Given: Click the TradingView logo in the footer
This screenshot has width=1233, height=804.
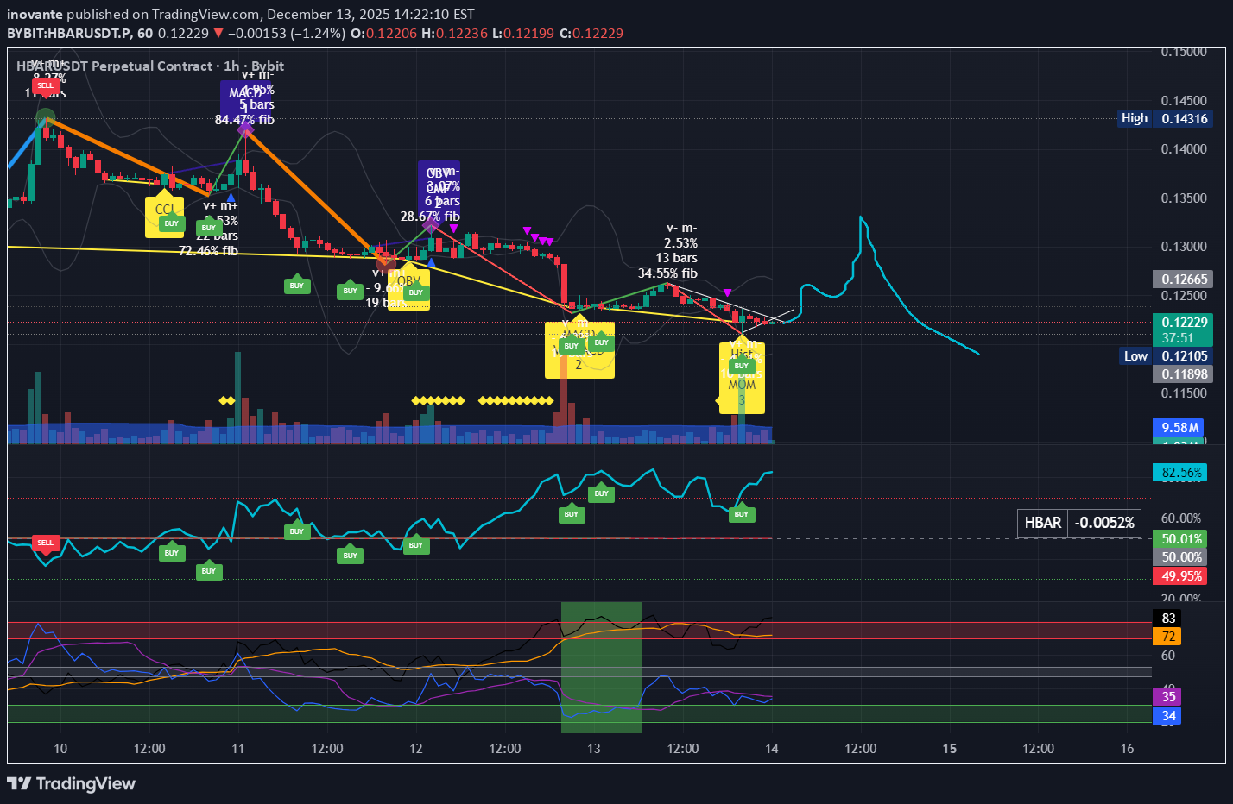Looking at the screenshot, I should coord(72,783).
